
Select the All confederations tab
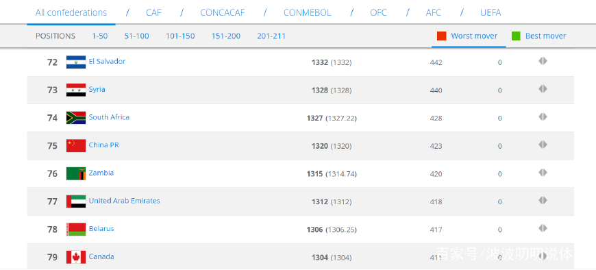click(71, 12)
